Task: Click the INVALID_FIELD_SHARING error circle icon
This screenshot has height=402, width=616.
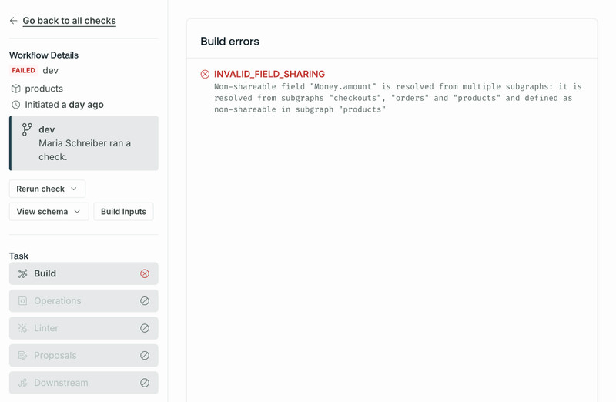Action: [205, 74]
